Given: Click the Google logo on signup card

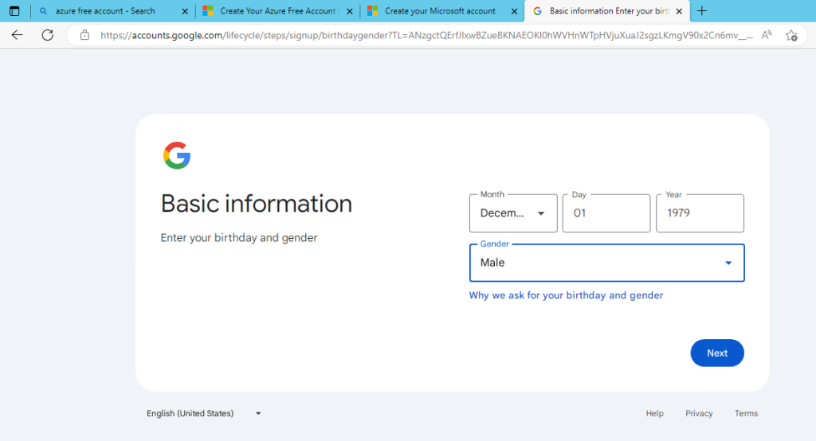Looking at the screenshot, I should (x=176, y=155).
